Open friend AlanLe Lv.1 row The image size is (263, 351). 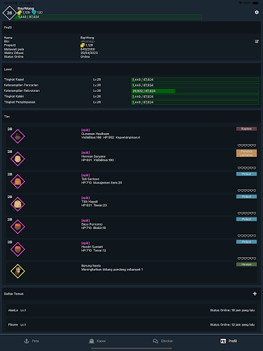[x=131, y=311]
